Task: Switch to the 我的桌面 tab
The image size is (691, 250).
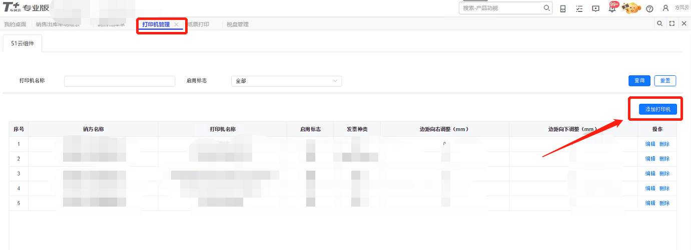Action: 15,24
